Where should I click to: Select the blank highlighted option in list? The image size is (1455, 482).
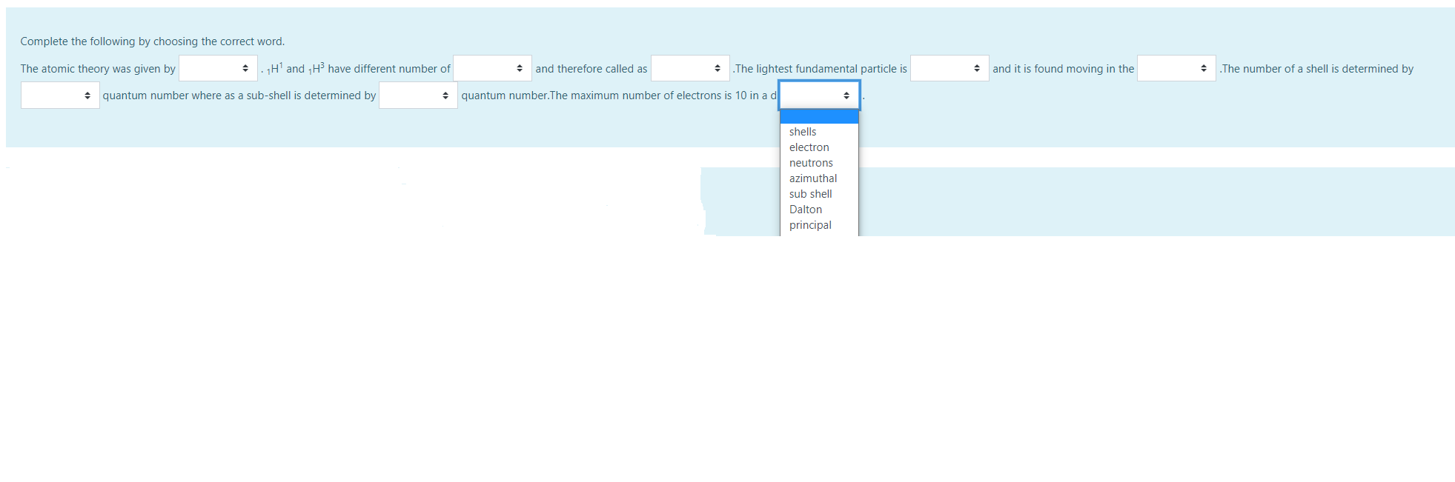pyautogui.click(x=819, y=116)
